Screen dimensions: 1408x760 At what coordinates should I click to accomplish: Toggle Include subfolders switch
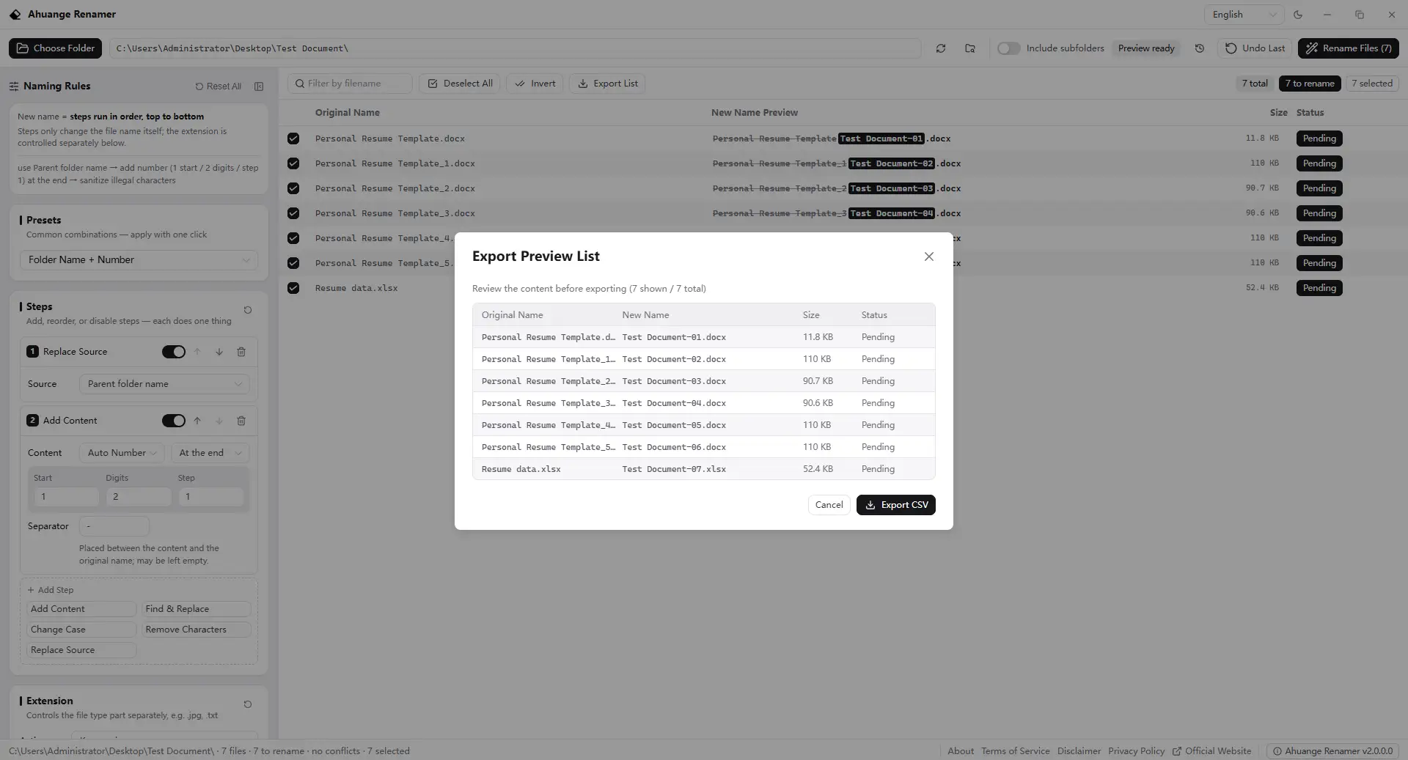point(1009,48)
